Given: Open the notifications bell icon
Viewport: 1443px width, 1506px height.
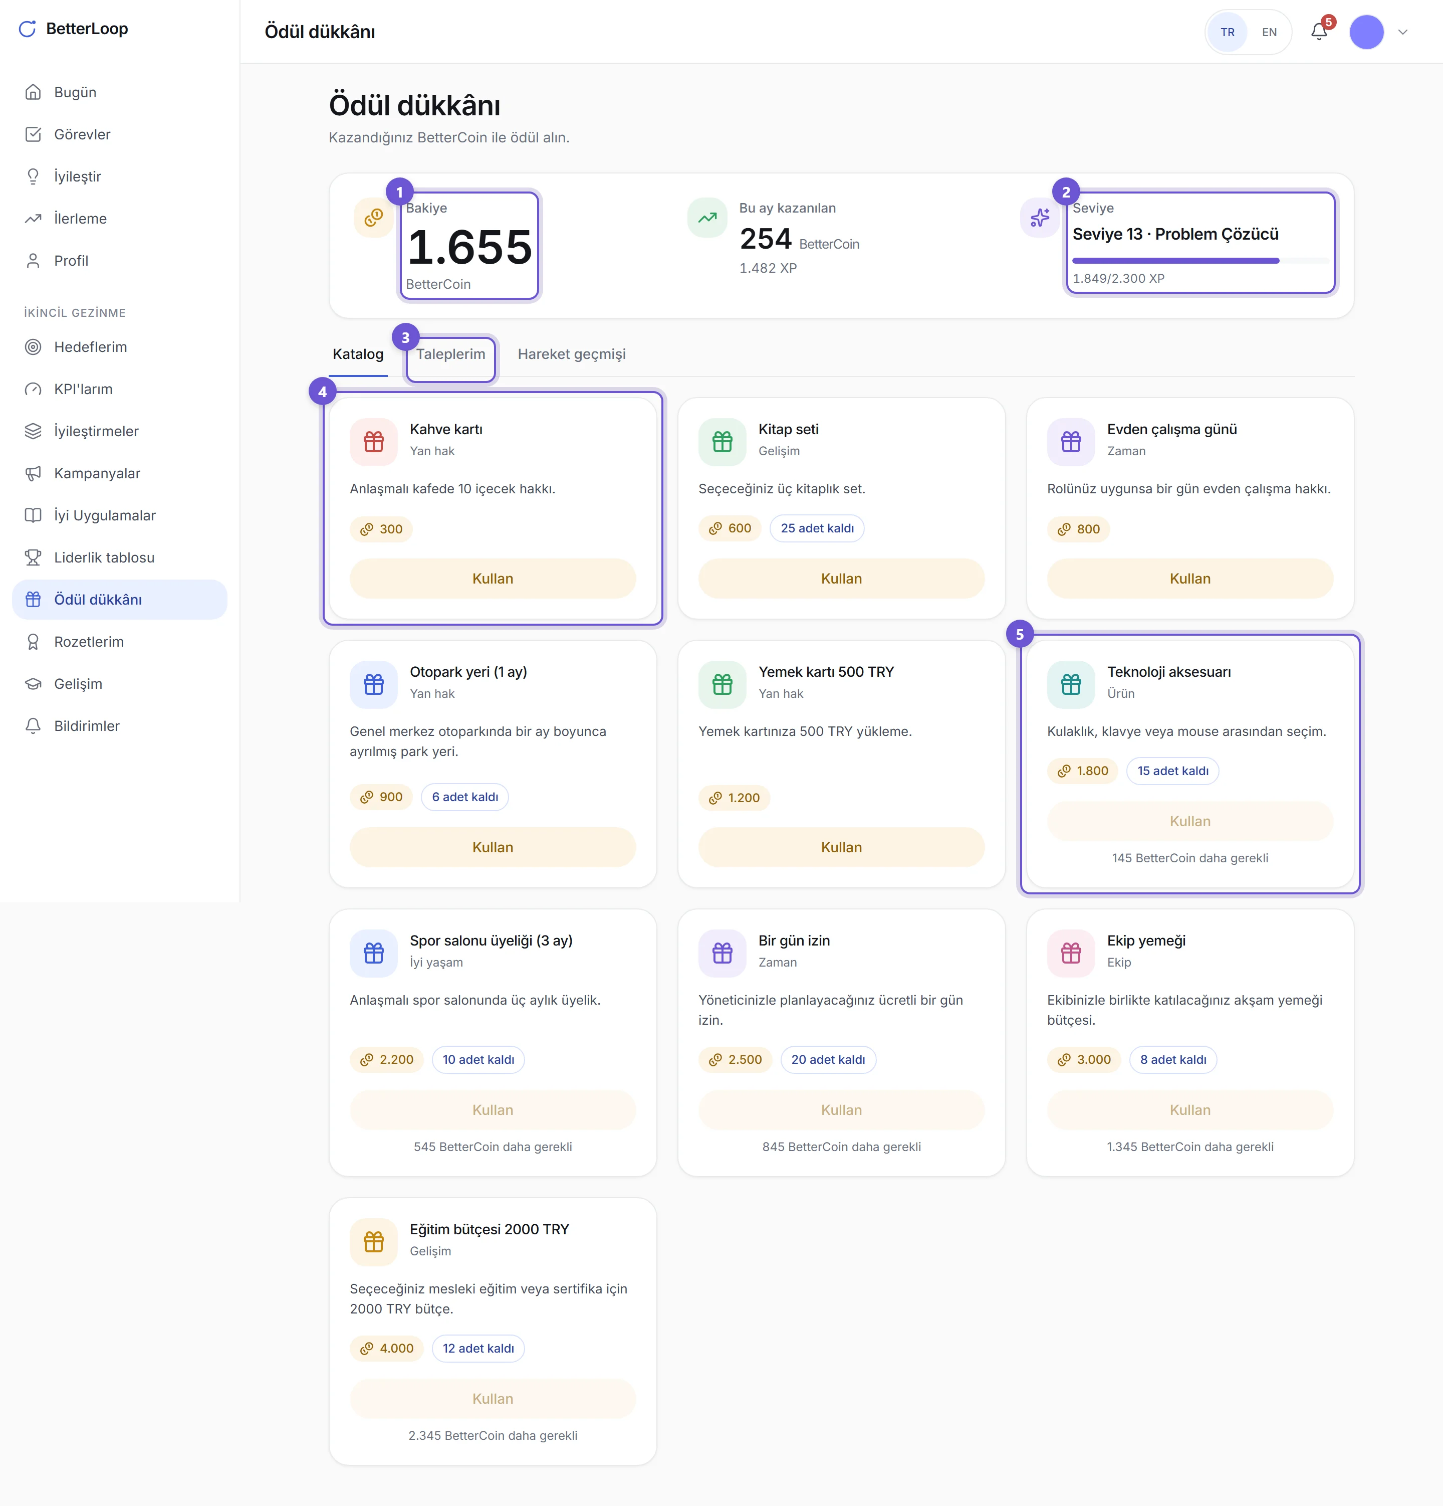Looking at the screenshot, I should pos(1319,32).
